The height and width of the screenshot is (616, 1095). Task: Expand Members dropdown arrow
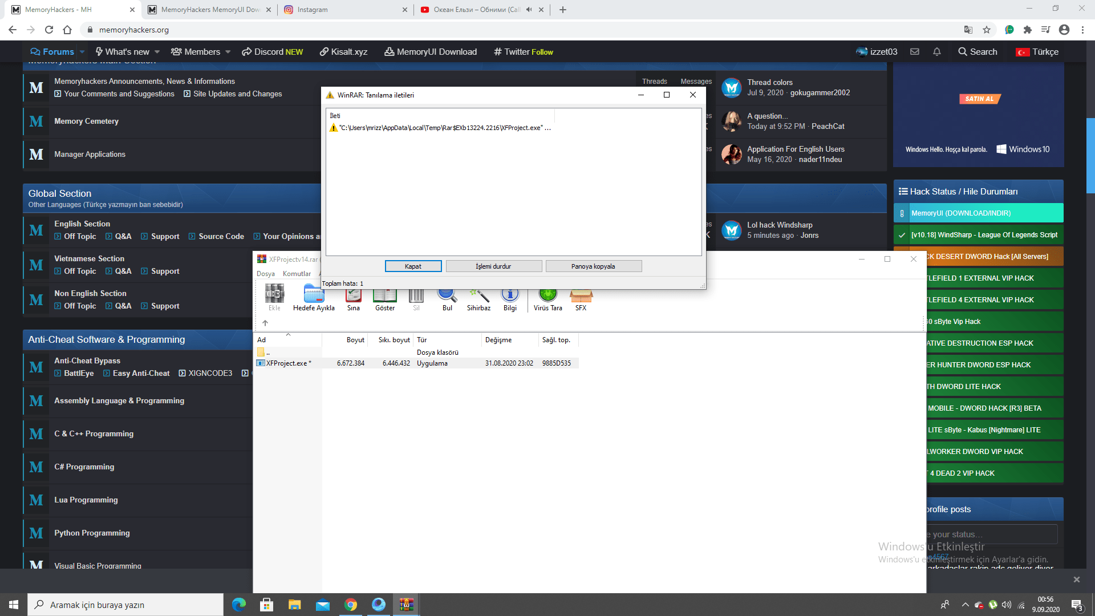pyautogui.click(x=228, y=52)
